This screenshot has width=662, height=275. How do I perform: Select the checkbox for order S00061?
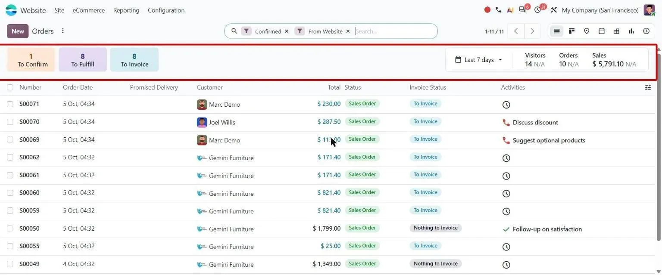[10, 175]
